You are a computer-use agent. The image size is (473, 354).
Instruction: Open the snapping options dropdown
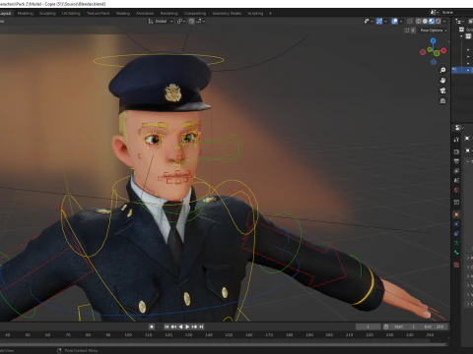[x=201, y=22]
